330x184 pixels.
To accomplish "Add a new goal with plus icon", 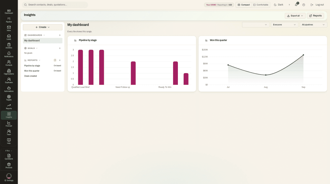I will coord(60,48).
